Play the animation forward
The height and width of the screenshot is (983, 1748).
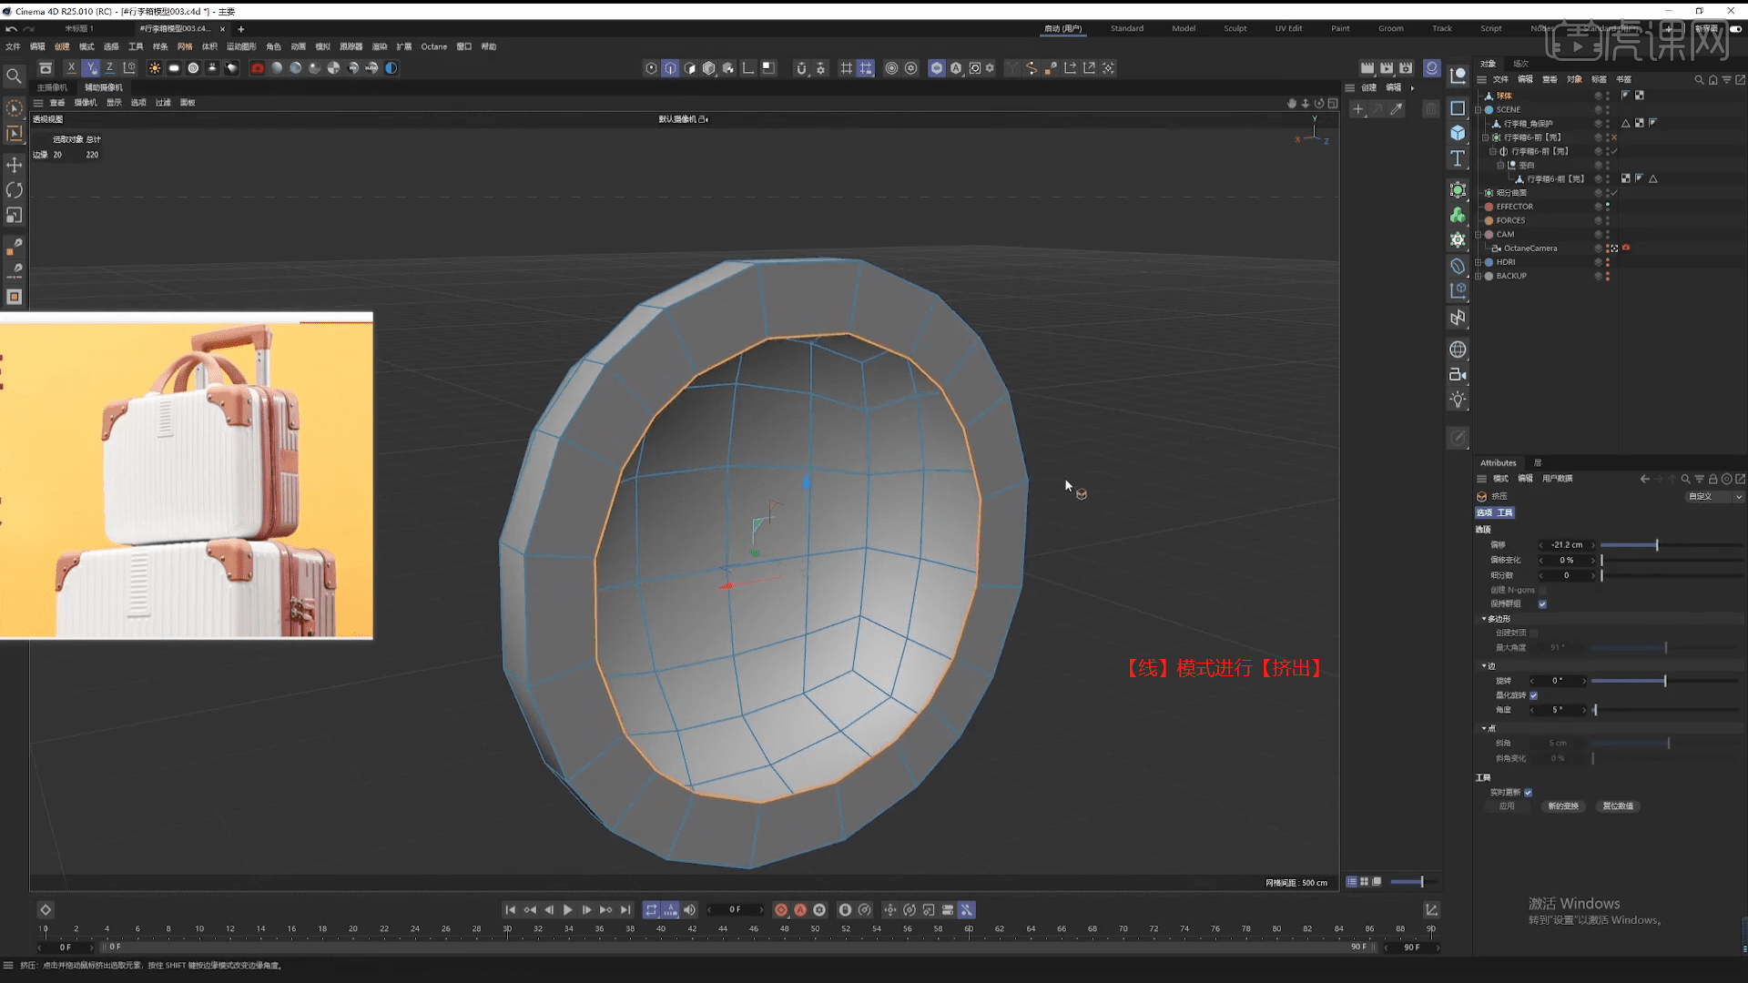(568, 909)
